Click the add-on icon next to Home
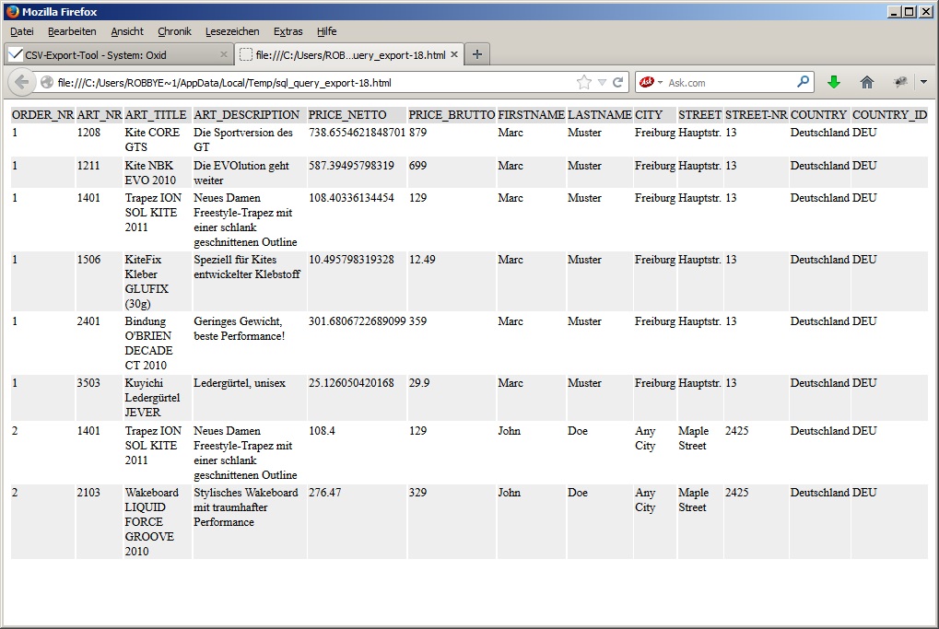 pos(899,83)
